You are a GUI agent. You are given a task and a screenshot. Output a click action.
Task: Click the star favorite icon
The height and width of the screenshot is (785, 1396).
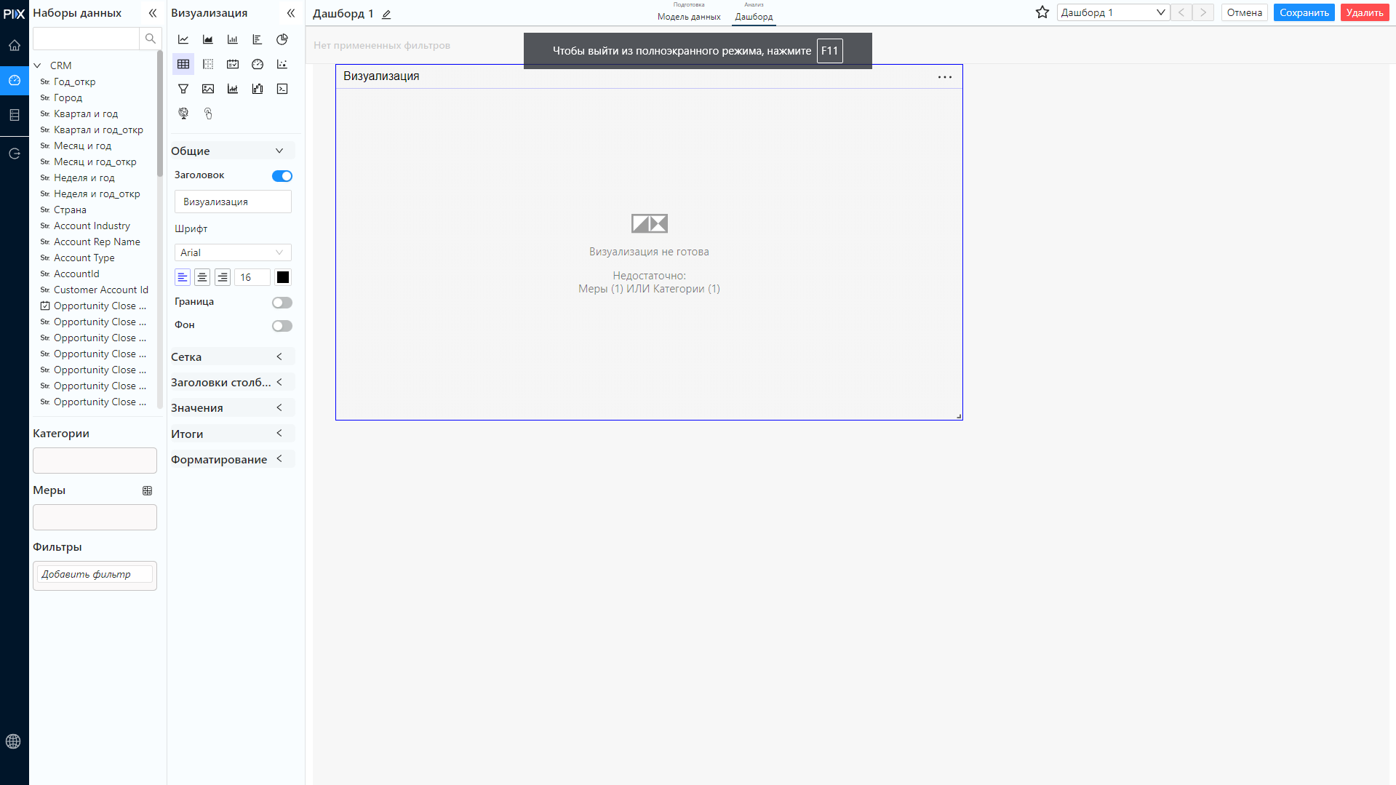point(1042,12)
